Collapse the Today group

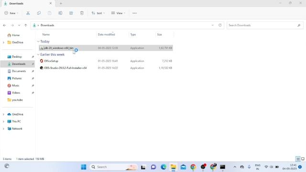coord(38,42)
